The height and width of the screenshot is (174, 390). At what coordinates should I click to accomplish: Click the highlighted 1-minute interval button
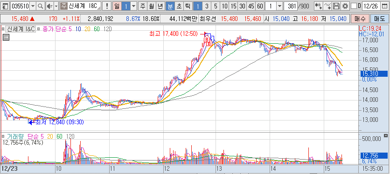tap(198, 6)
